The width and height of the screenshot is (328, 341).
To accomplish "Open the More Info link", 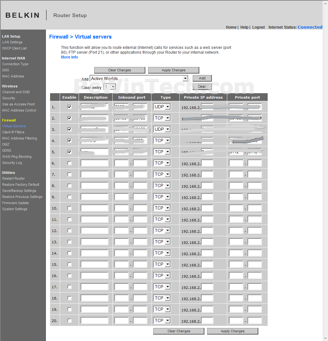I will [70, 57].
